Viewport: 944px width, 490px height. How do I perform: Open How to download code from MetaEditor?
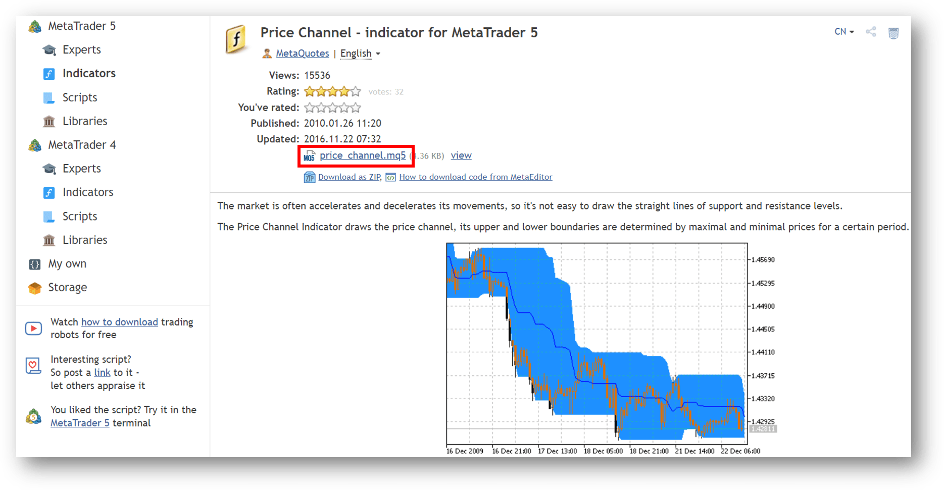tap(476, 177)
